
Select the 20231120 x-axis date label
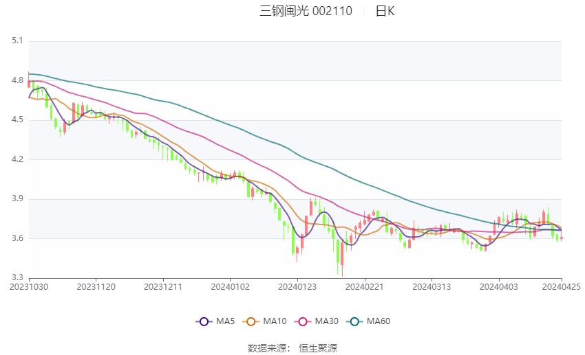click(96, 287)
